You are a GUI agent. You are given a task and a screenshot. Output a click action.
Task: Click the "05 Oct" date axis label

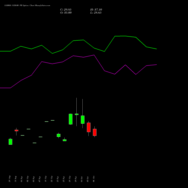(x=88, y=179)
